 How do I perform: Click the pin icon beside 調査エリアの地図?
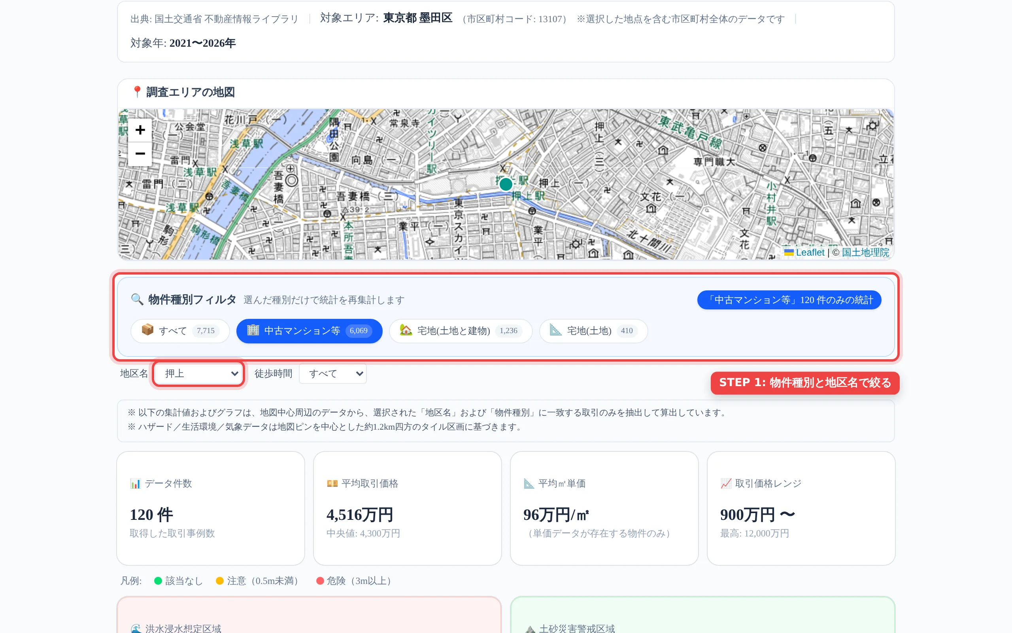(137, 92)
